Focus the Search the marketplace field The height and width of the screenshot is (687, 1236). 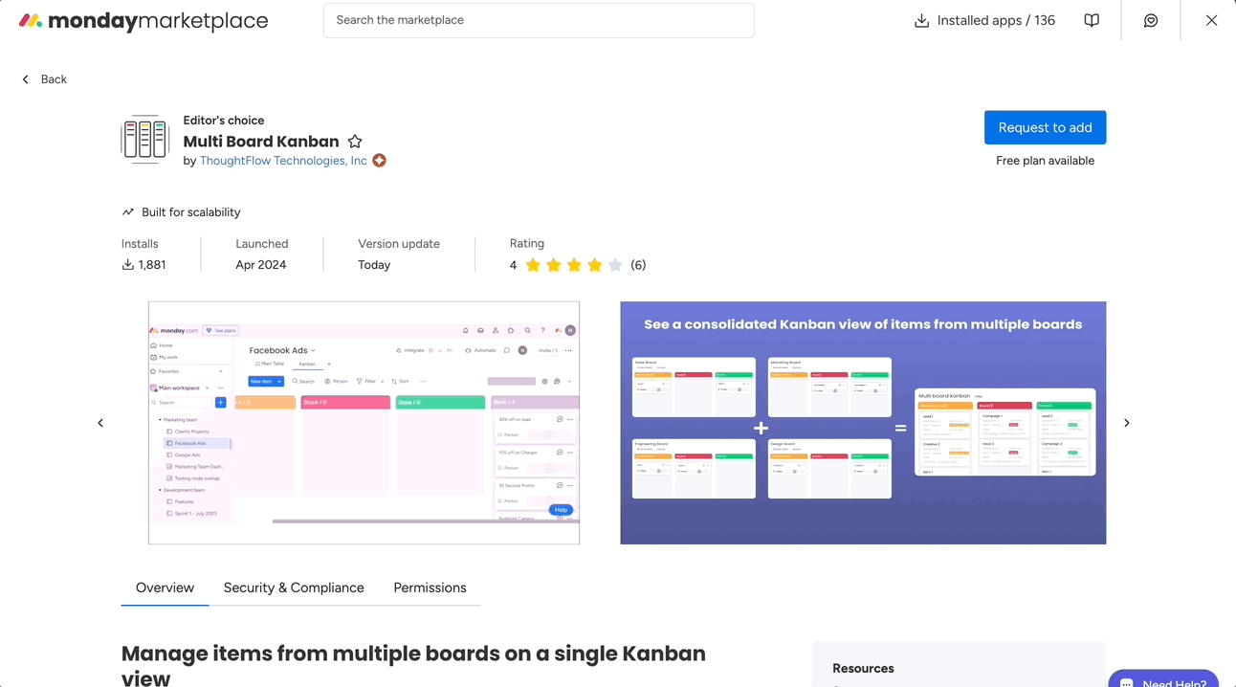539,20
